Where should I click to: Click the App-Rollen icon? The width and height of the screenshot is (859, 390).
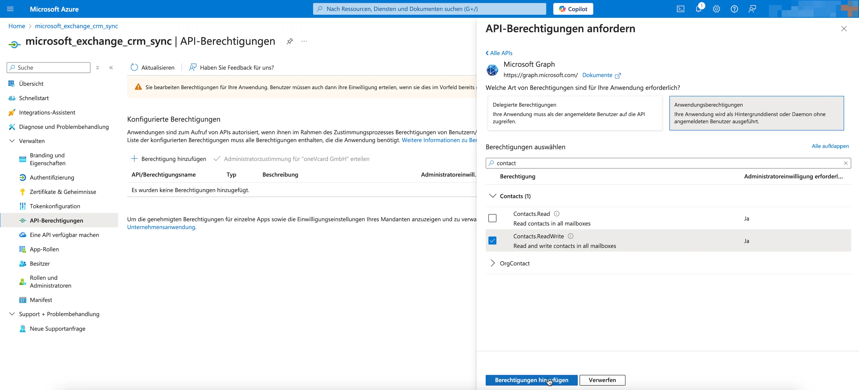click(x=22, y=249)
